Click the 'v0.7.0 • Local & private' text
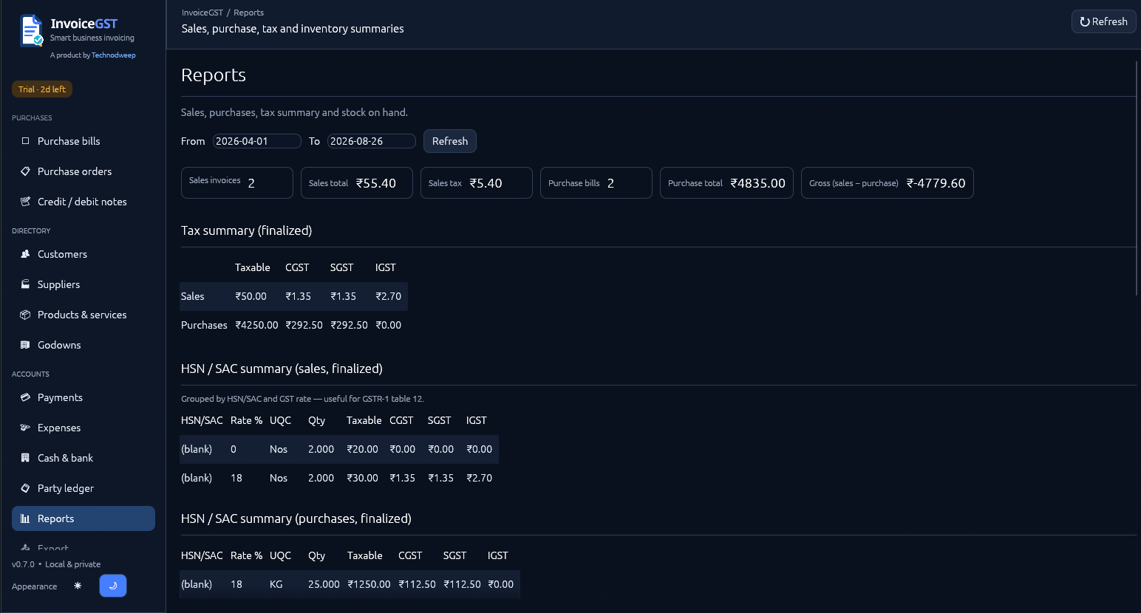 pyautogui.click(x=56, y=564)
